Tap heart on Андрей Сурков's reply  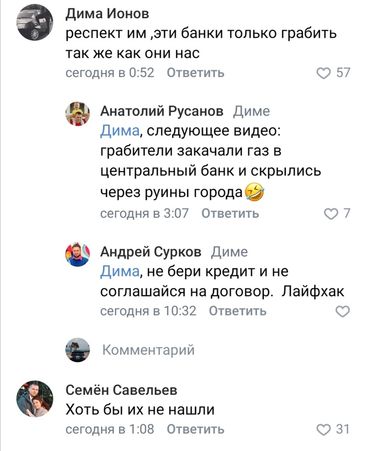point(342,312)
